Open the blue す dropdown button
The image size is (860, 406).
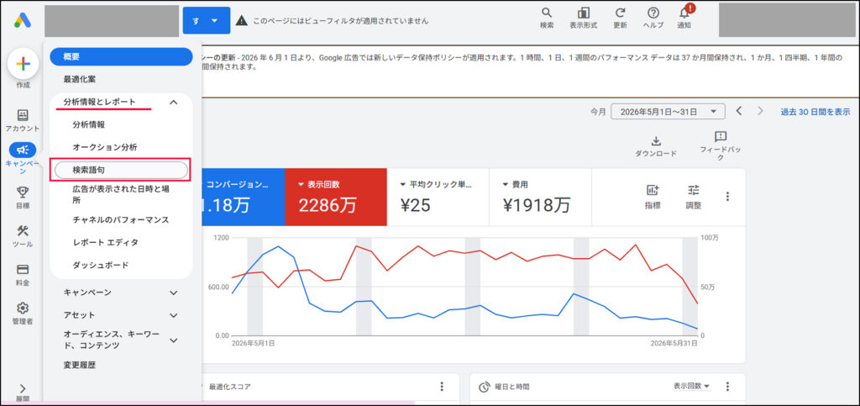click(x=207, y=20)
